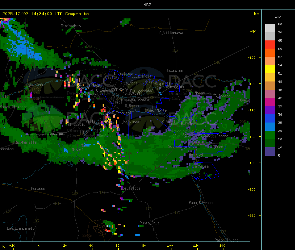
Task: Click the '-100' tick on the vertical km axis
Action: (x=252, y=57)
